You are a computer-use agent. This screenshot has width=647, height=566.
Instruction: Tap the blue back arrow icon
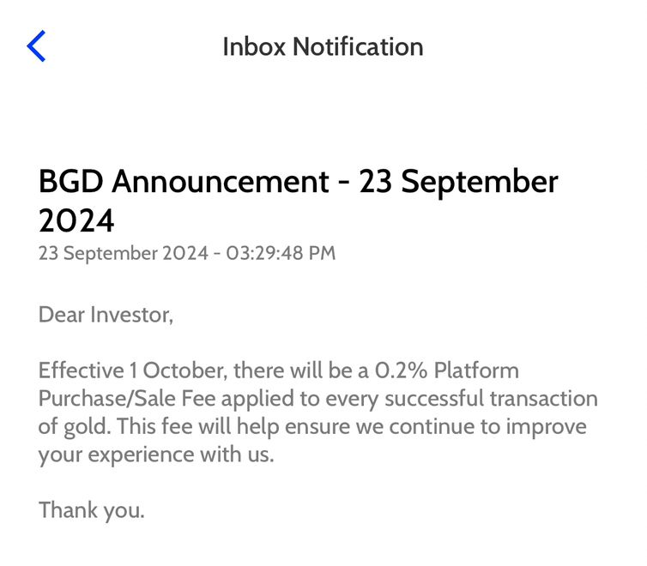click(36, 46)
